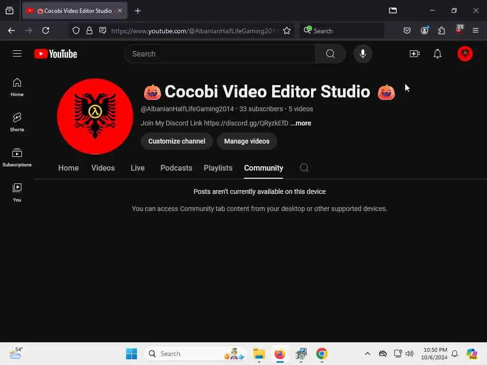
Task: Open the volume speaker tray icon
Action: 409,354
